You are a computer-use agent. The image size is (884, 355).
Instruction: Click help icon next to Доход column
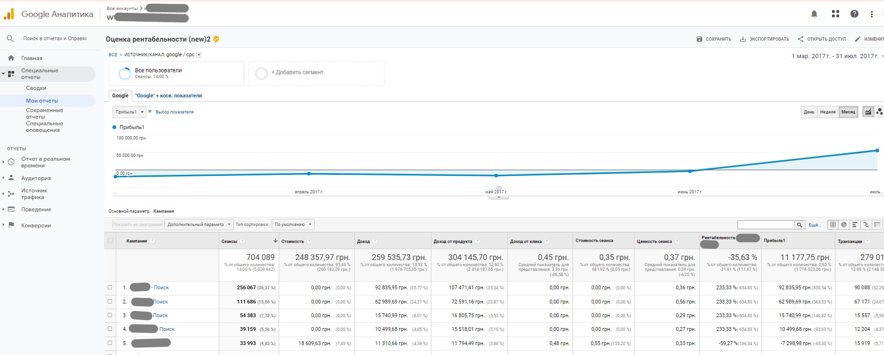pyautogui.click(x=375, y=241)
